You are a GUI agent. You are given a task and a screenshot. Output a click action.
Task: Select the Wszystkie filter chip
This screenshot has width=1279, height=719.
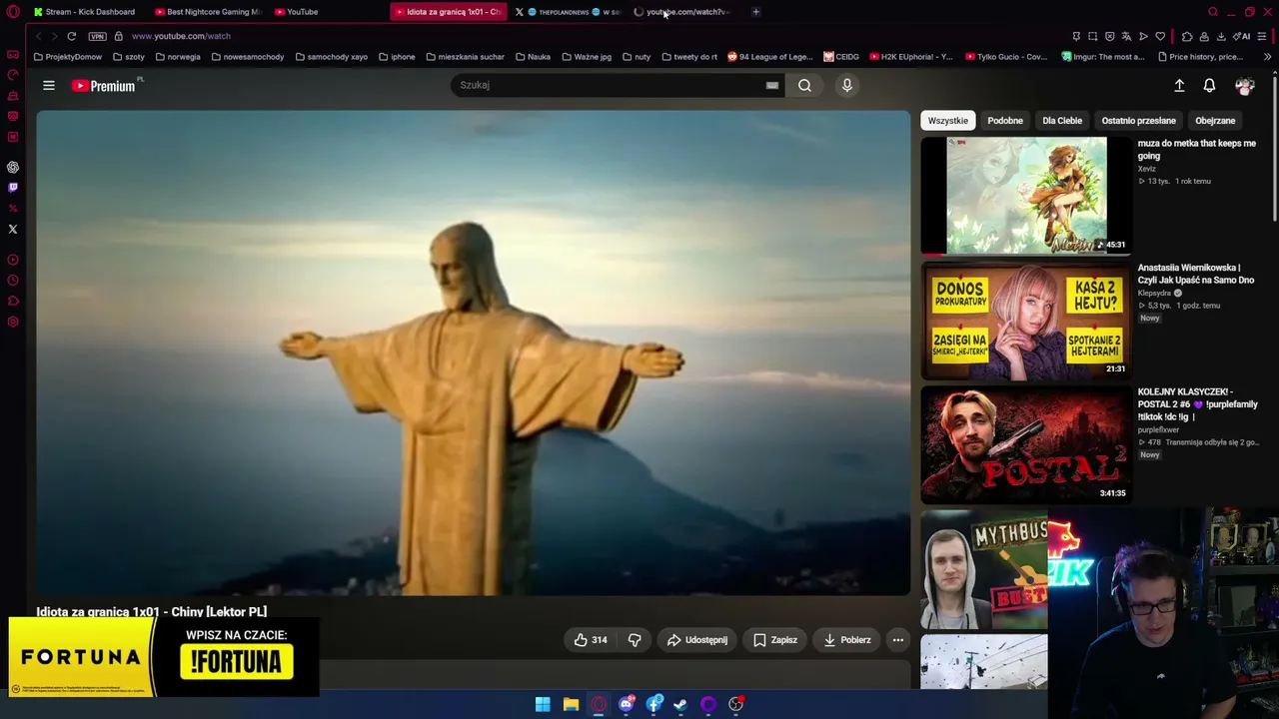(947, 121)
